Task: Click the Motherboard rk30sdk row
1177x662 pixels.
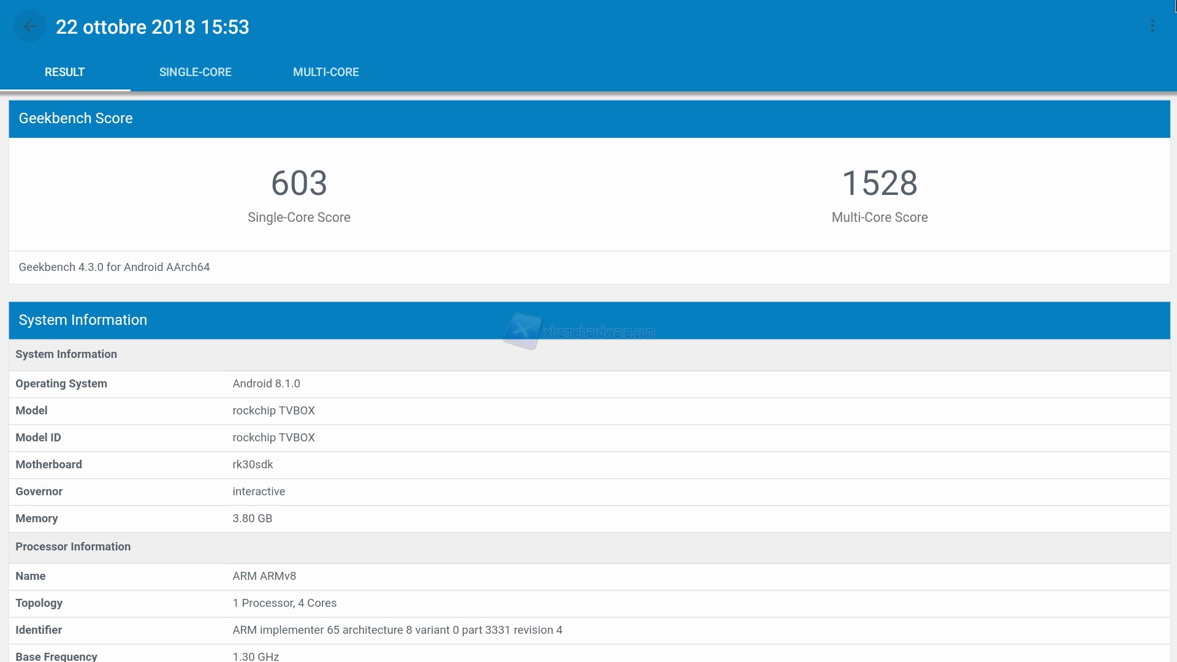Action: coord(253,465)
